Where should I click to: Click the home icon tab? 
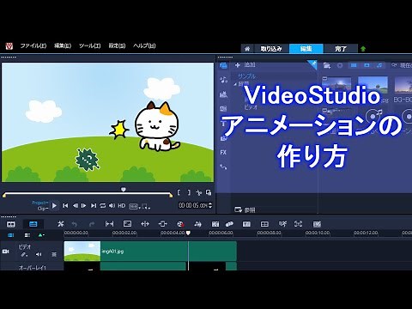click(247, 49)
